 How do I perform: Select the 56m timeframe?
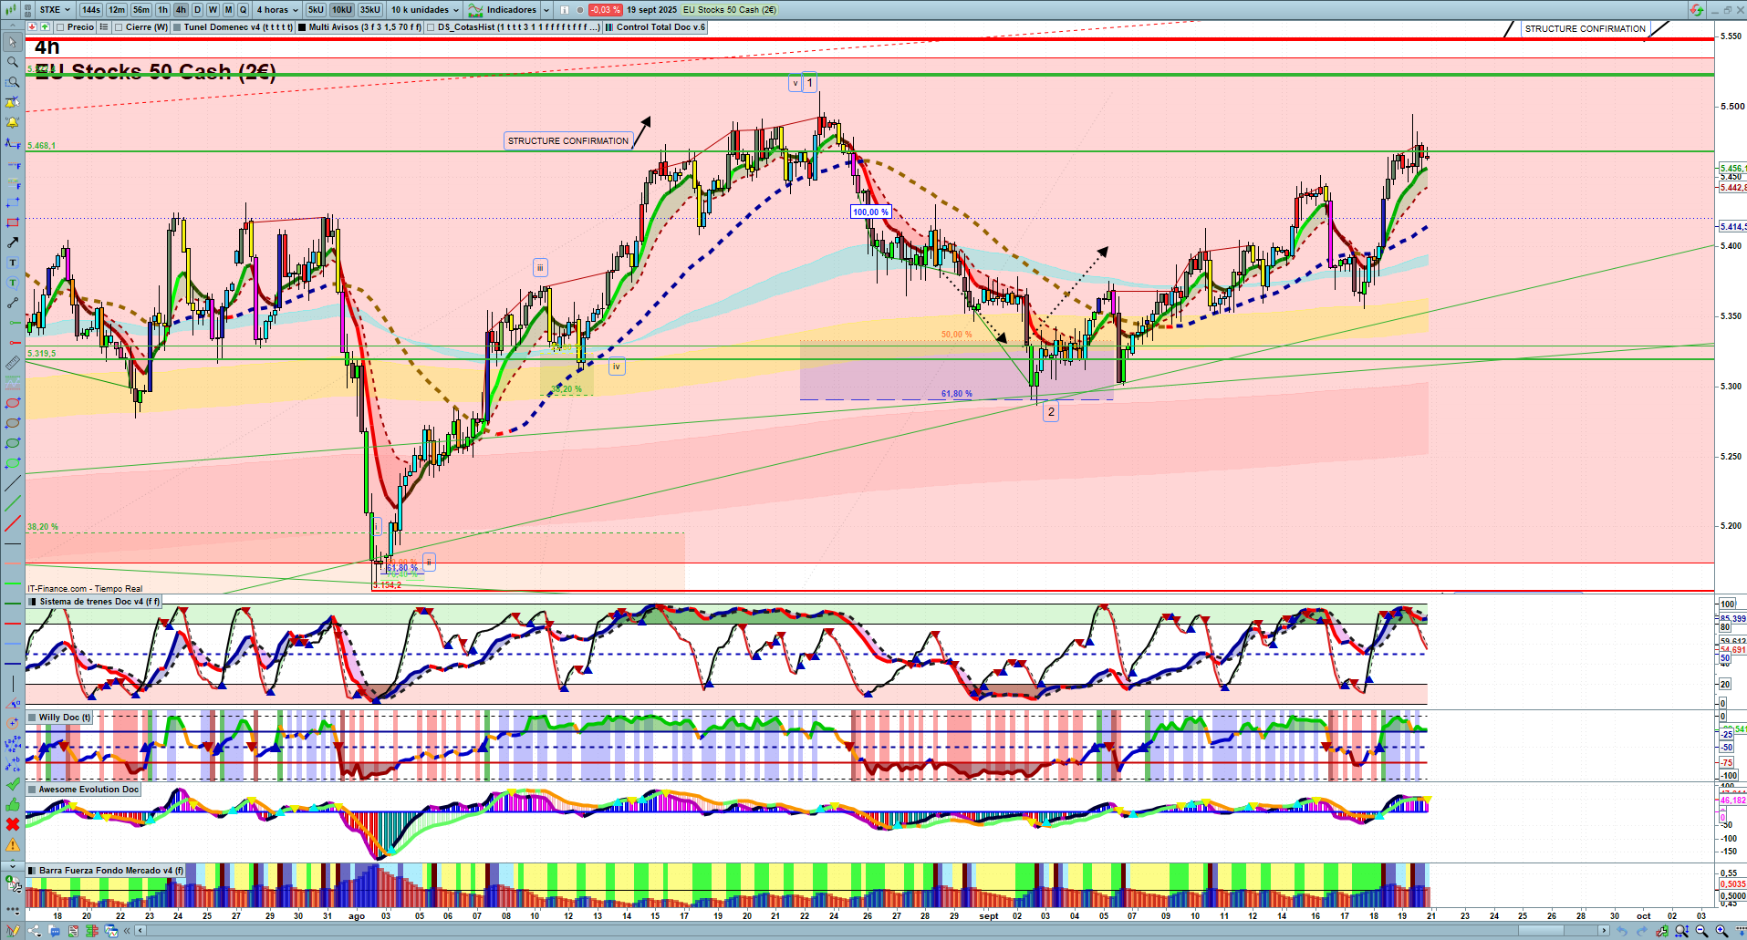pyautogui.click(x=141, y=10)
